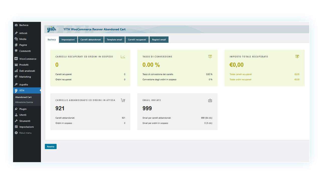The image size is (326, 183).
Task: Click the 'Email per carrelli abbandonati' row label
Action: pyautogui.click(x=157, y=118)
